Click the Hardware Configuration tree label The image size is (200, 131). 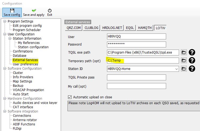coord(25,99)
